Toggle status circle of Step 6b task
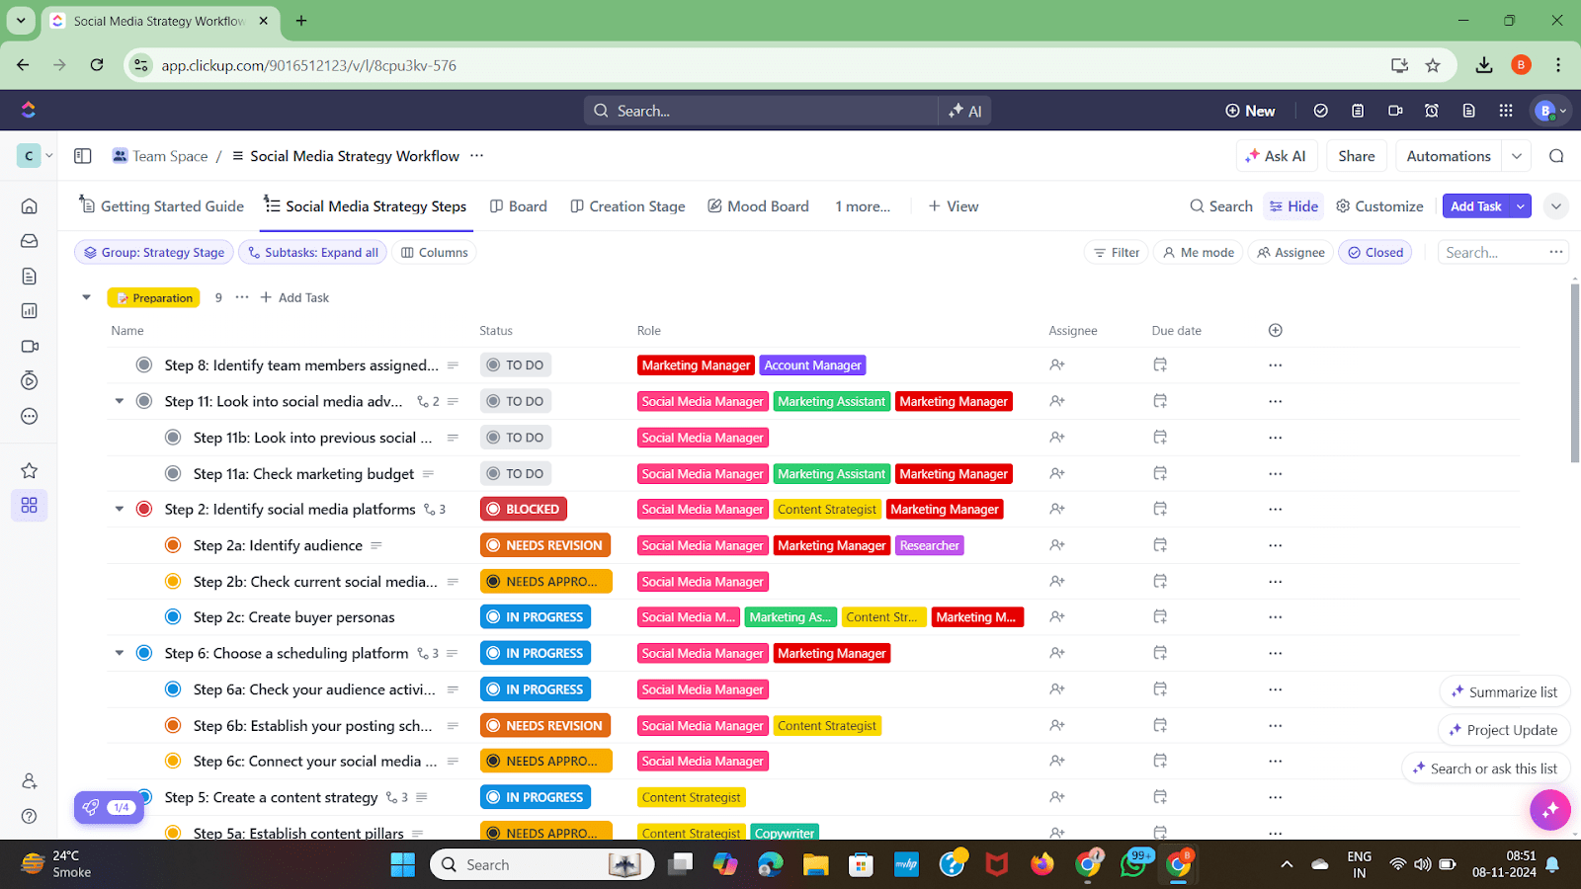The width and height of the screenshot is (1581, 889). tap(173, 725)
